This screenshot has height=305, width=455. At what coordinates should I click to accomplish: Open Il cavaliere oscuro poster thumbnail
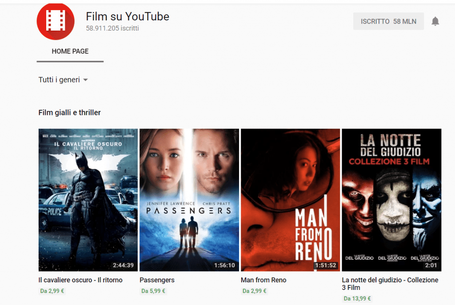pyautogui.click(x=88, y=200)
